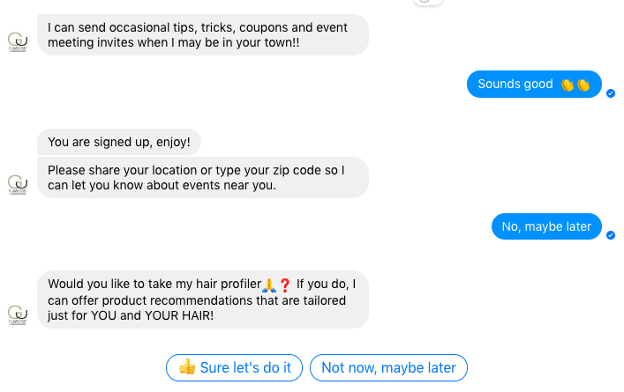Choose the 'Sure let's do it' quick reply
Screen dimensions: 624x392
tap(235, 367)
